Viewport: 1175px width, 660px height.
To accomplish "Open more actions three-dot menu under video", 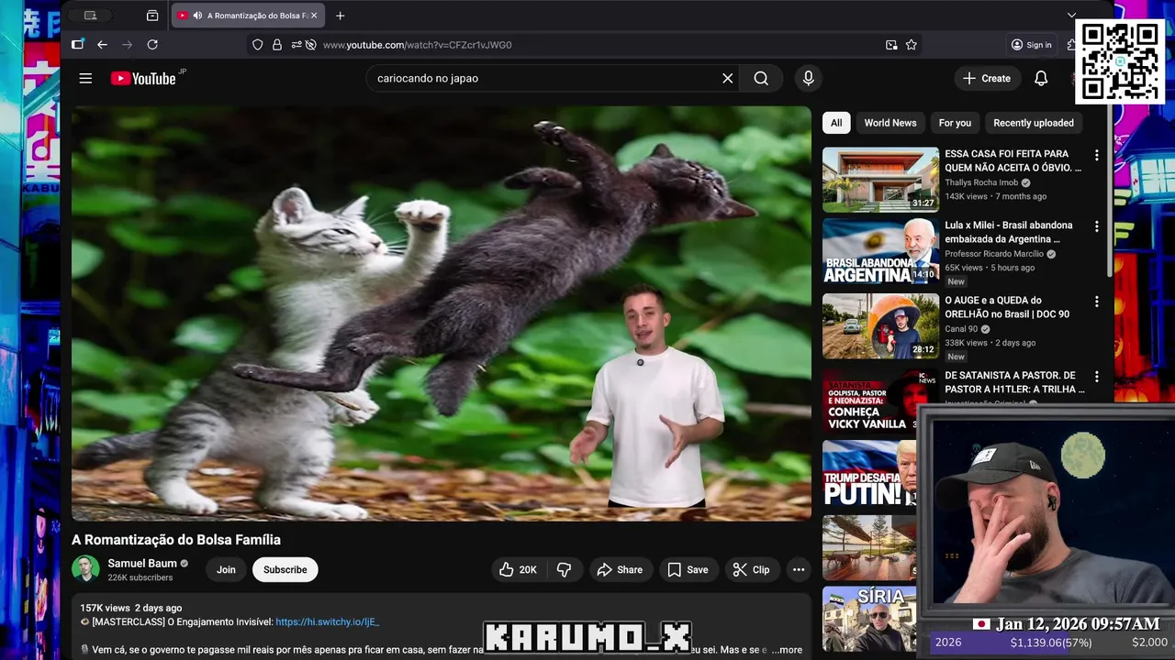I will pos(799,569).
